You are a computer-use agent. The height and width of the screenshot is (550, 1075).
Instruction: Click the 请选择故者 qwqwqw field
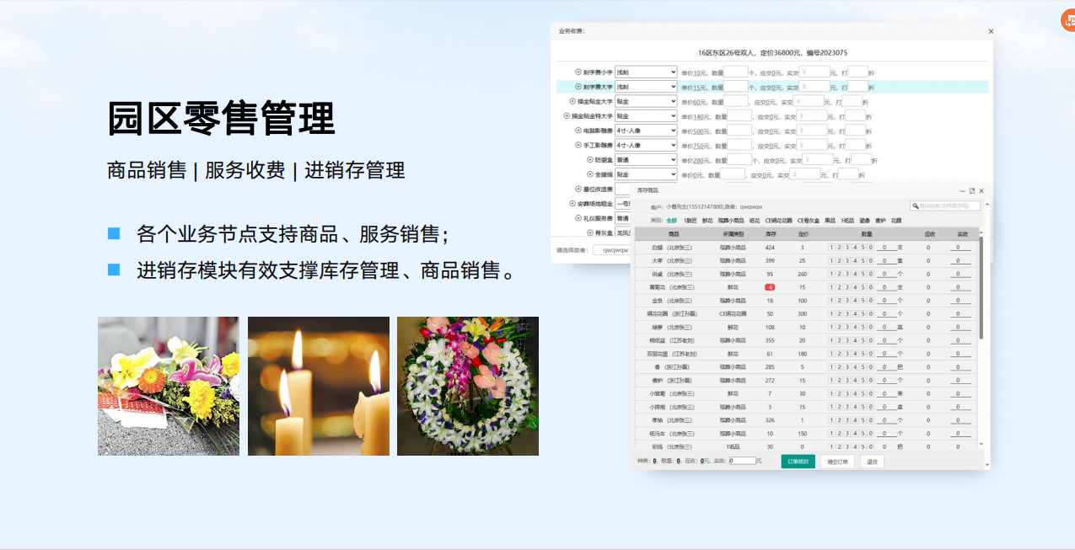coord(613,250)
